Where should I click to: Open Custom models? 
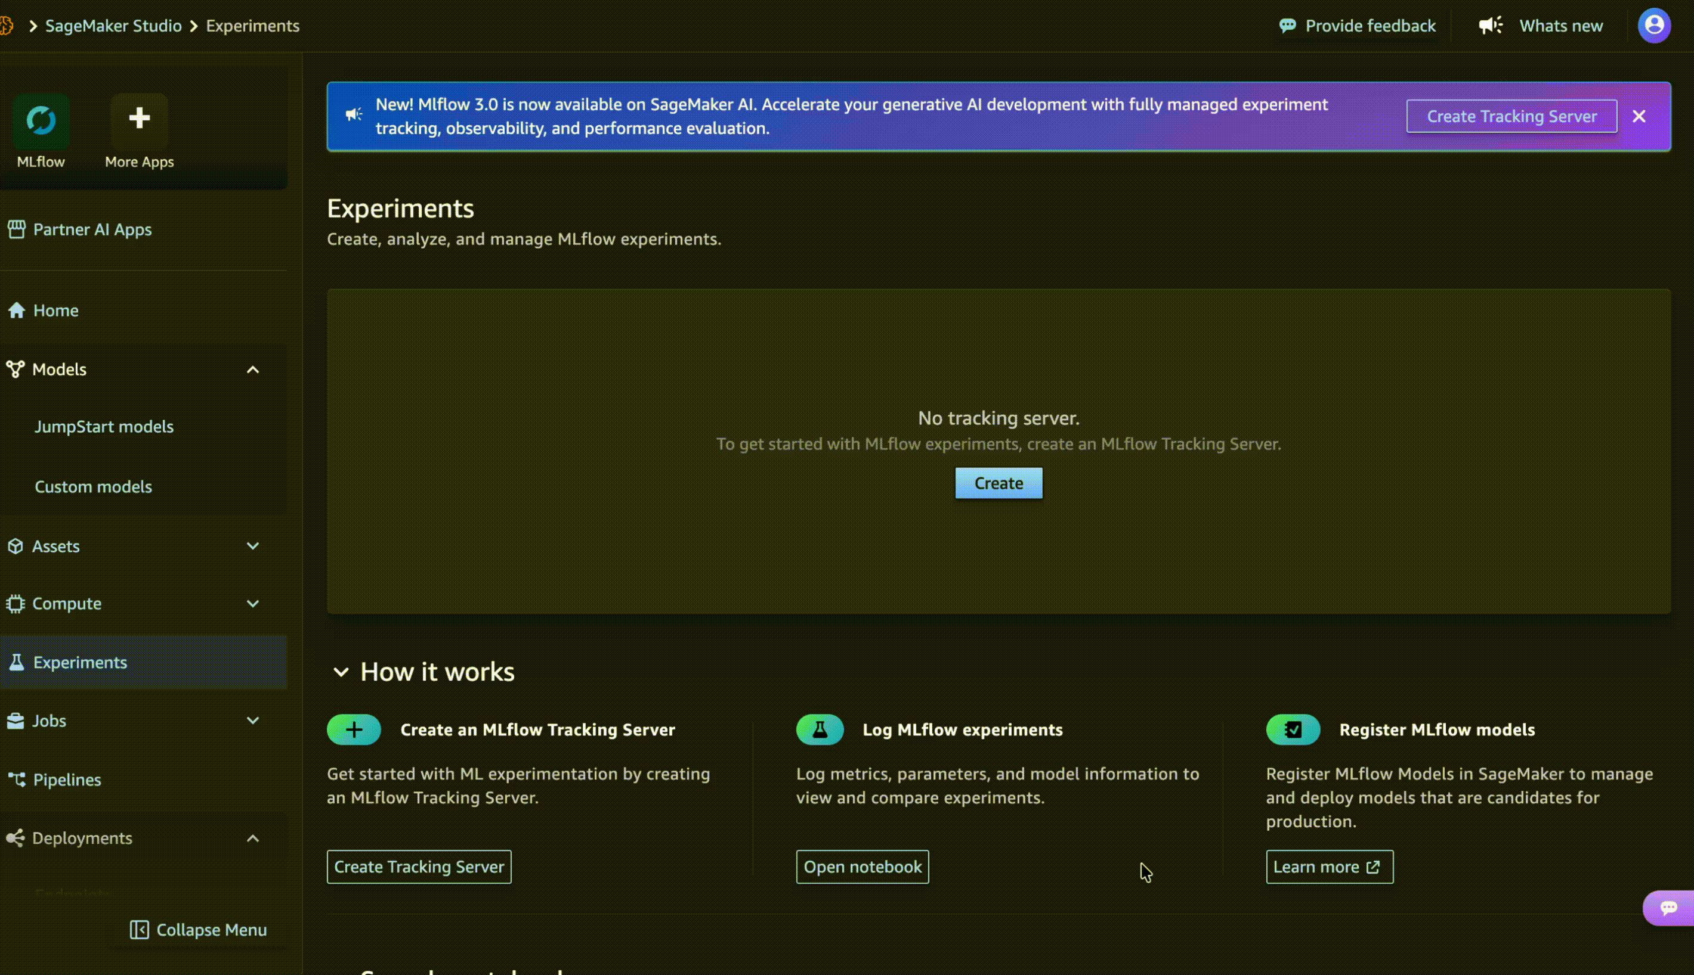93,486
